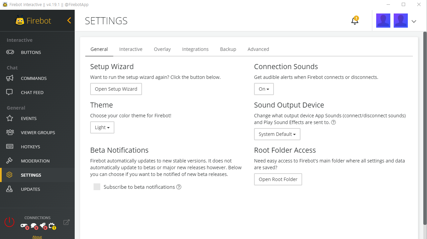The height and width of the screenshot is (239, 427).
Task: Open the System Default sound device dropdown
Action: tap(277, 134)
